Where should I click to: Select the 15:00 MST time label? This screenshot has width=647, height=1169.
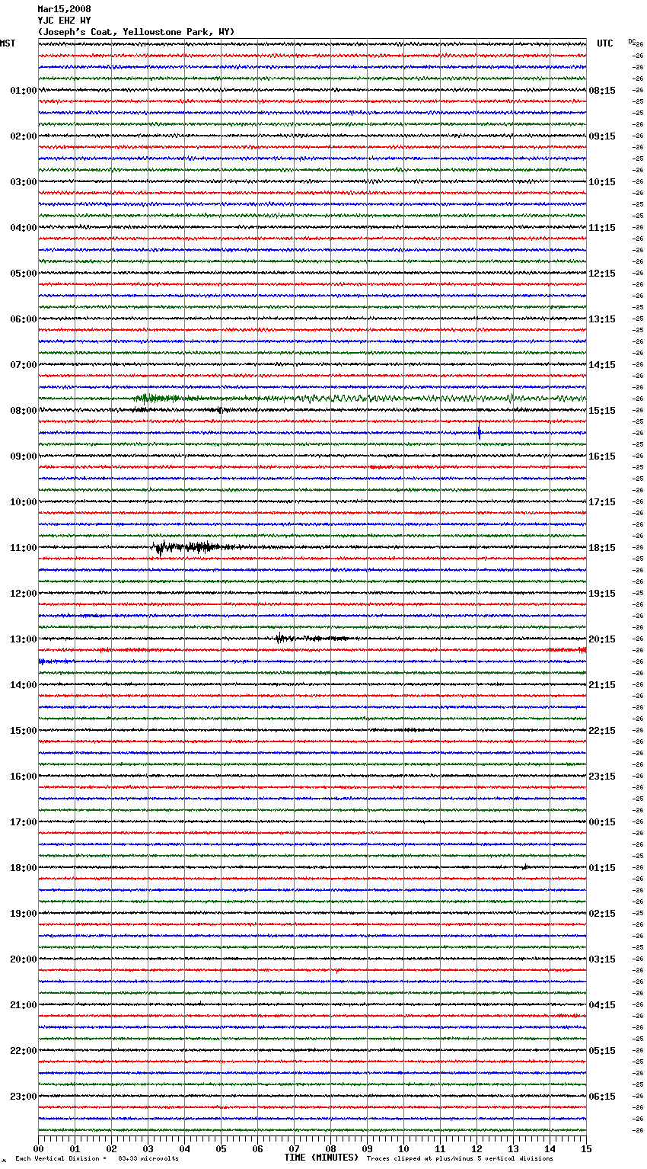[x=23, y=731]
